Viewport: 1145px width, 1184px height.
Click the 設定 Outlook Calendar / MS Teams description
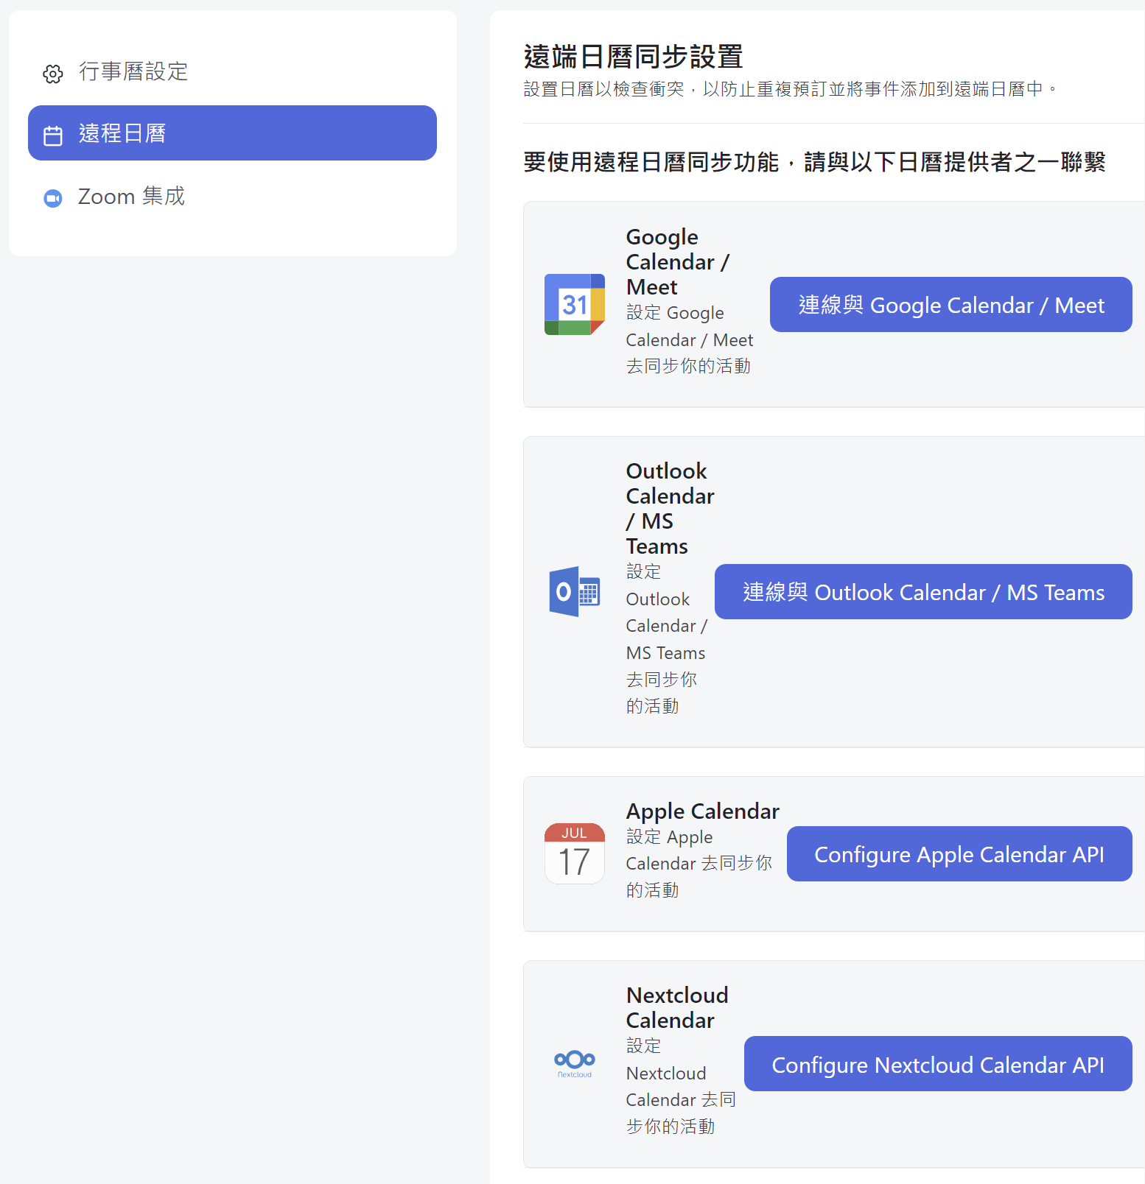pyautogui.click(x=667, y=638)
